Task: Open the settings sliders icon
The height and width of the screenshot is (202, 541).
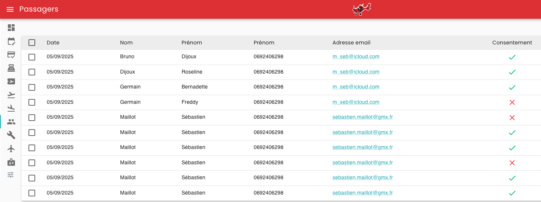Action: pos(10,175)
